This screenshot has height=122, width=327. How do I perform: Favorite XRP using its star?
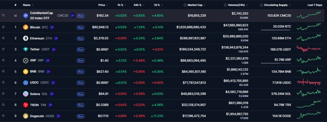(3, 61)
